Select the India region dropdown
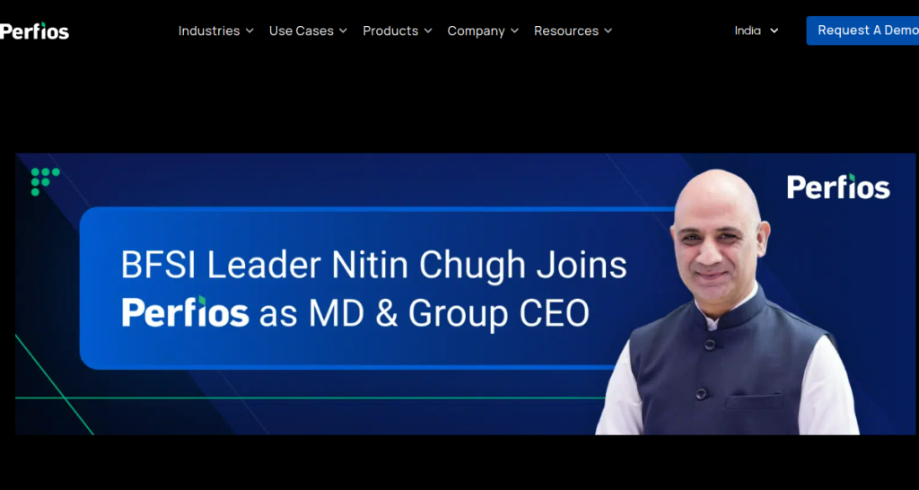 pos(756,31)
